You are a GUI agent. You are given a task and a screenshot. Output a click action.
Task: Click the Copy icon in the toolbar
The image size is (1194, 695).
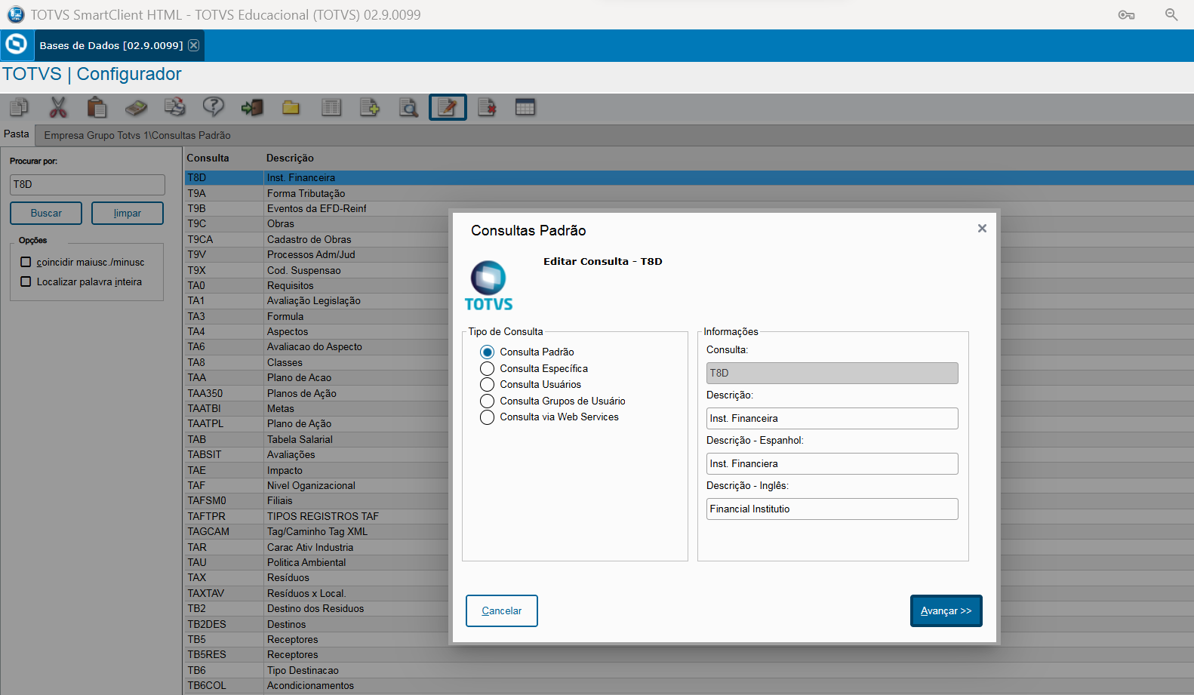pyautogui.click(x=19, y=107)
